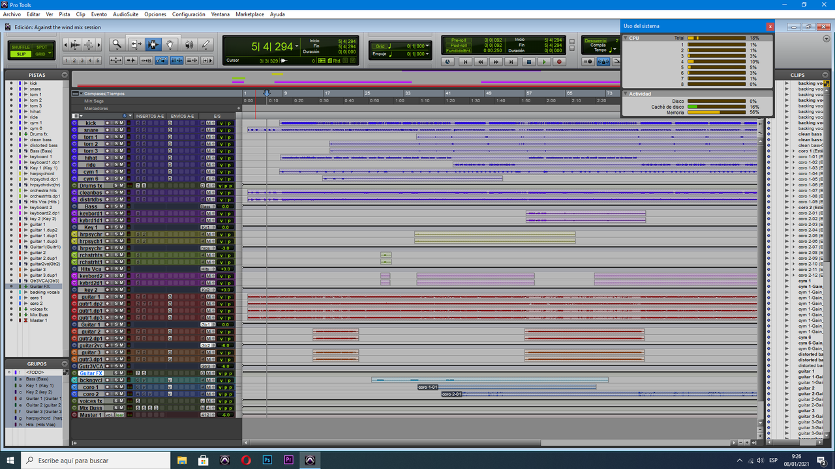The width and height of the screenshot is (835, 469).
Task: Arm recording with the Record button
Action: pos(560,62)
